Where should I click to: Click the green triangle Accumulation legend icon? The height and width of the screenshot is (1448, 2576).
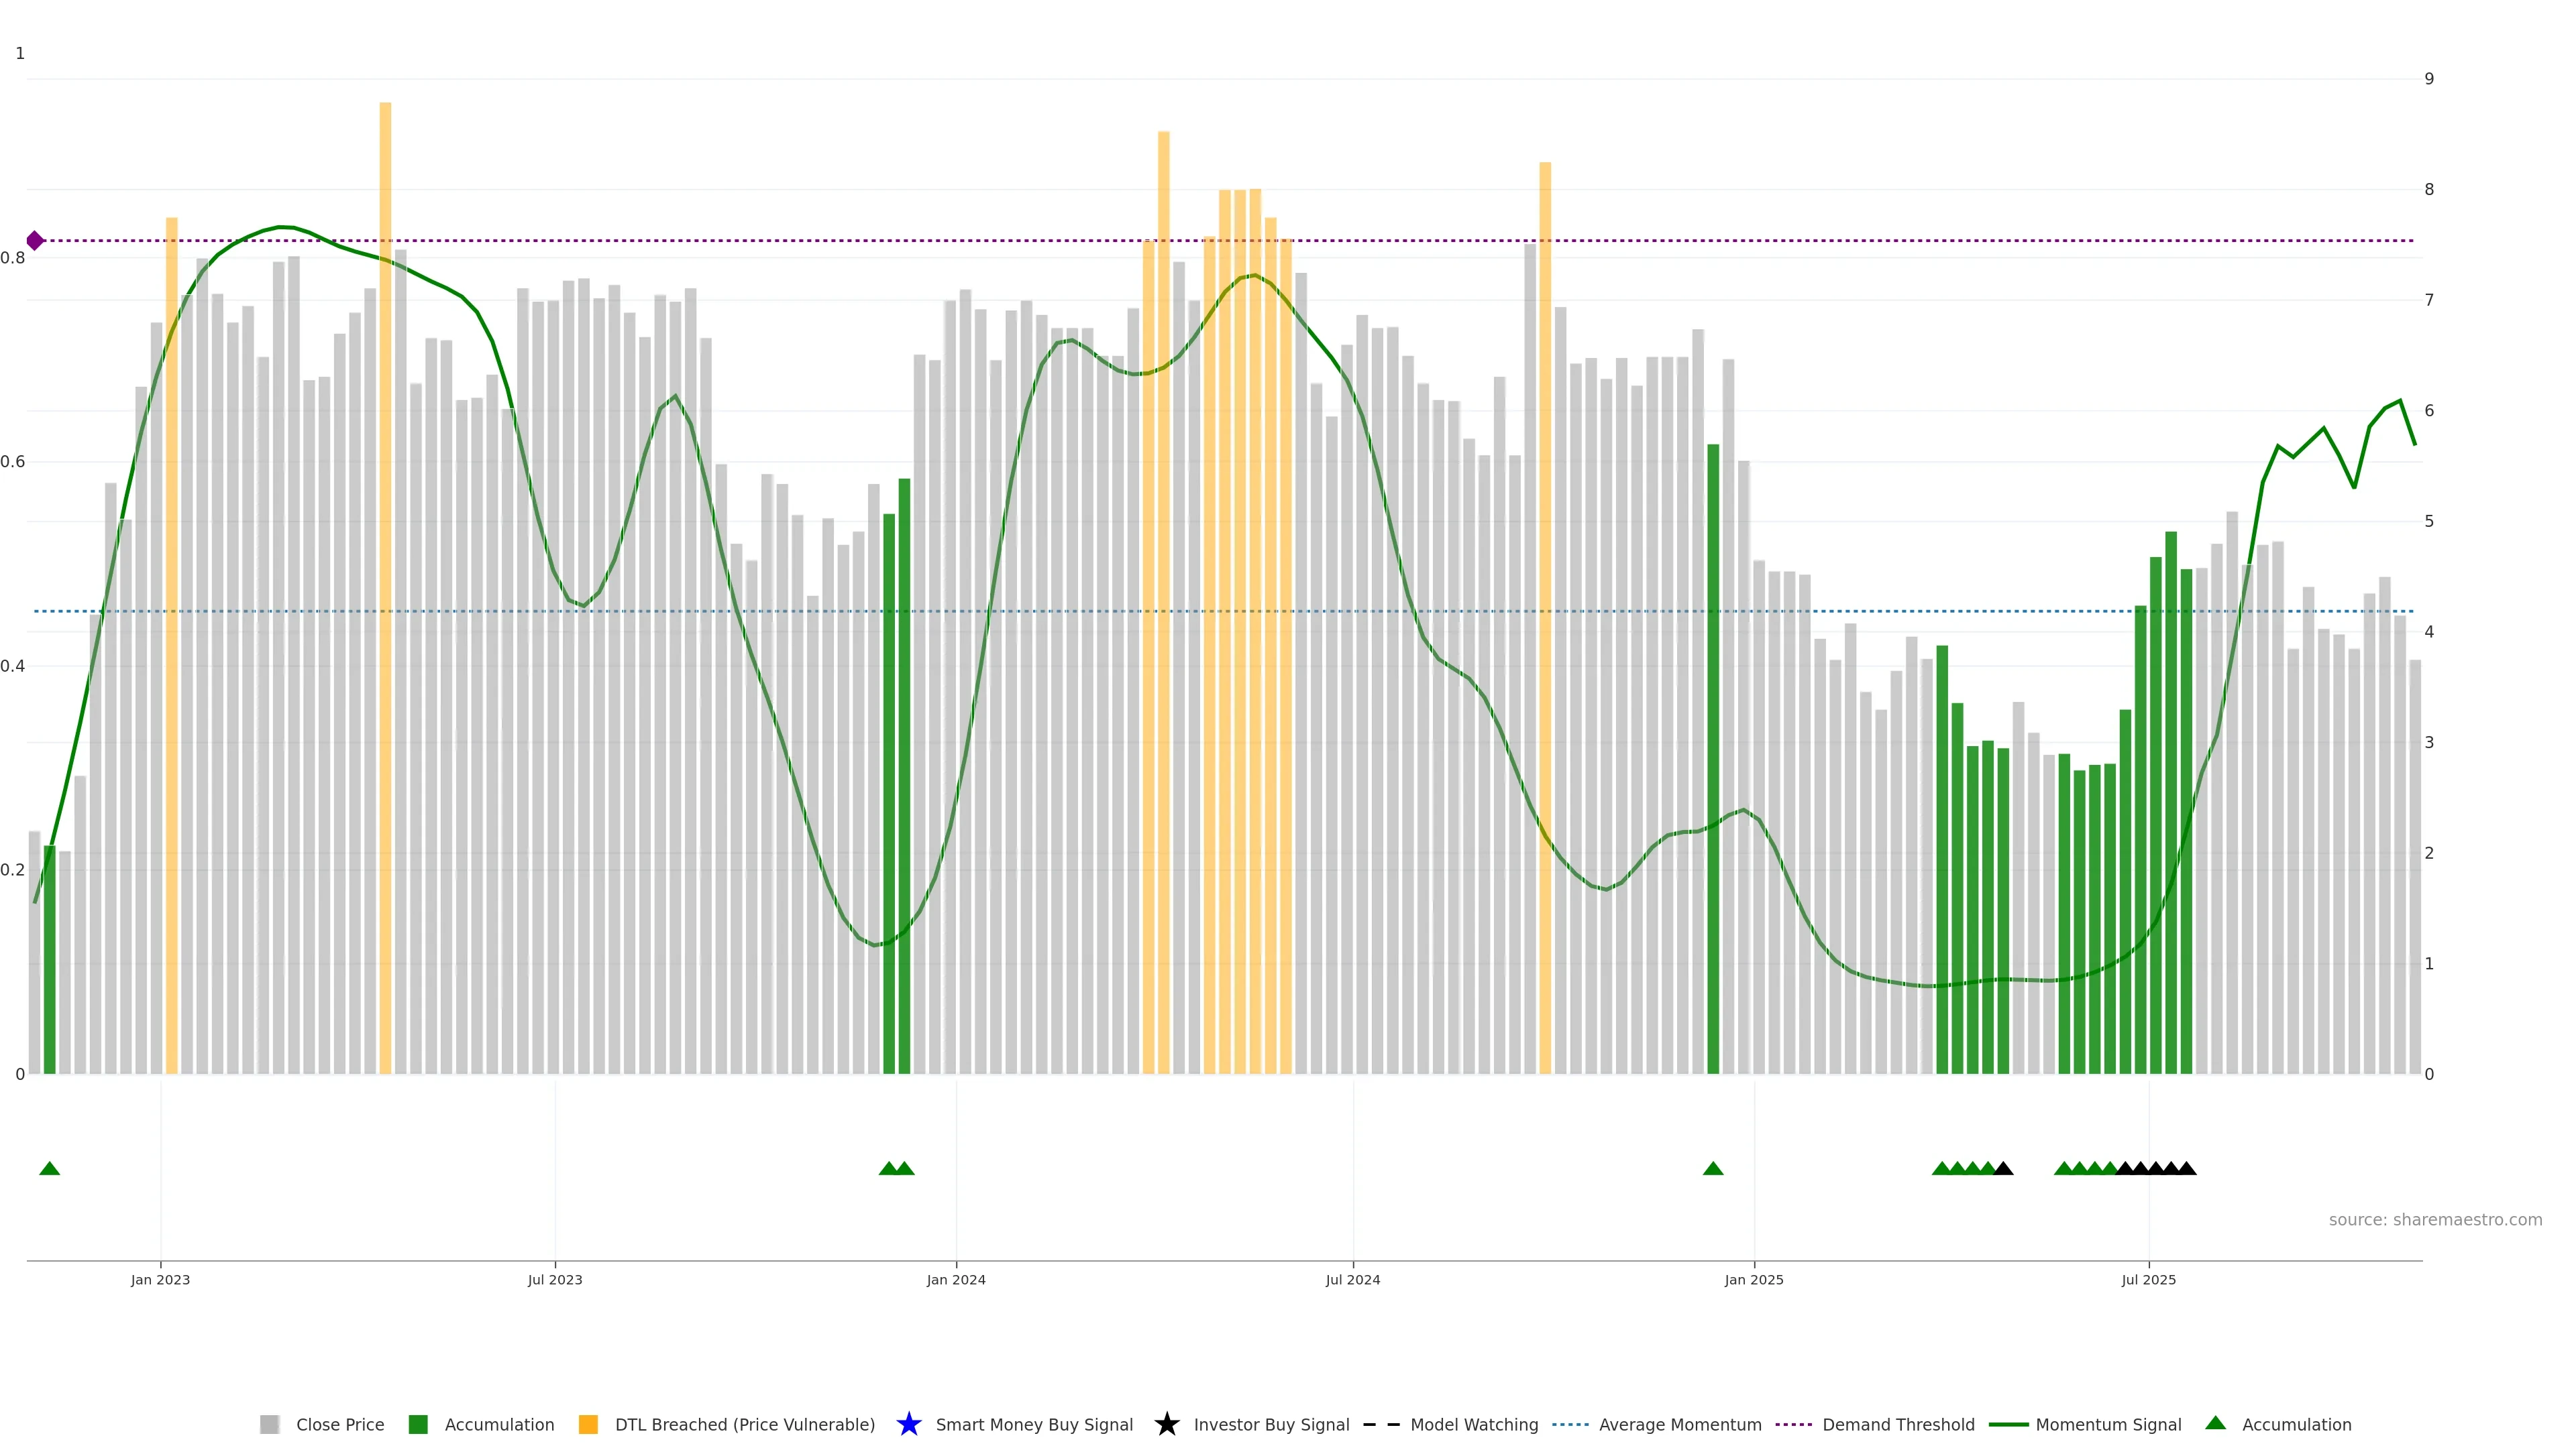(x=2215, y=1423)
